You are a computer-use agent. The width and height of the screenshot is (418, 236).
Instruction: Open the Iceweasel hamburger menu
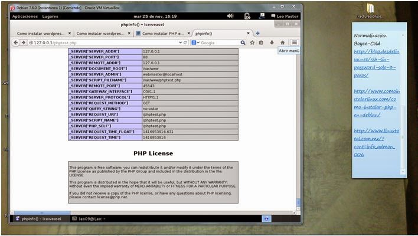(x=294, y=42)
